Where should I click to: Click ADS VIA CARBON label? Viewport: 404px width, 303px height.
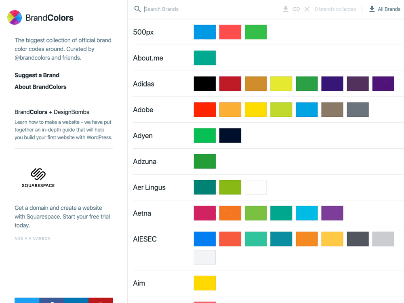point(33,238)
